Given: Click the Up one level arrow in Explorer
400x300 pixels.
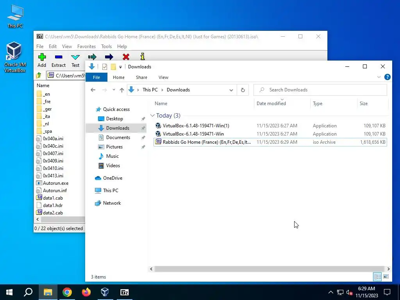Looking at the screenshot, I should coord(122,90).
